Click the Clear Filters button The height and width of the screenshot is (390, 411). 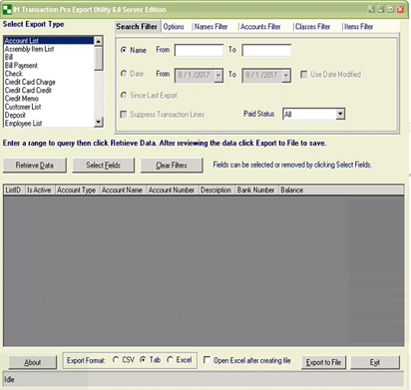172,166
